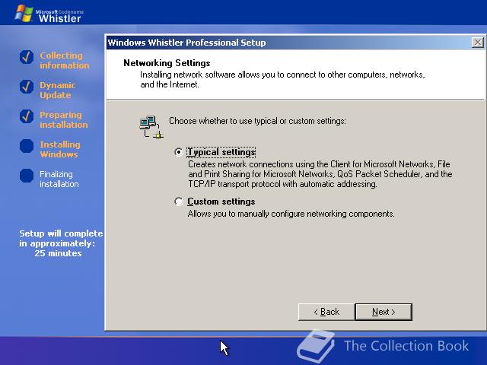
Task: Click the 'Creates network connections' description text
Action: [320, 174]
